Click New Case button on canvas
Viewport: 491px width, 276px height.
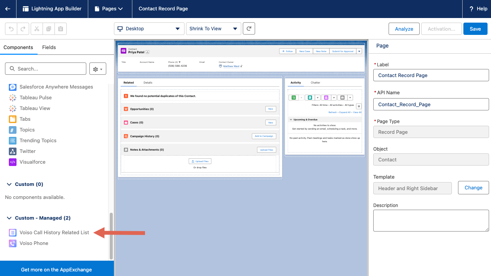[305, 51]
